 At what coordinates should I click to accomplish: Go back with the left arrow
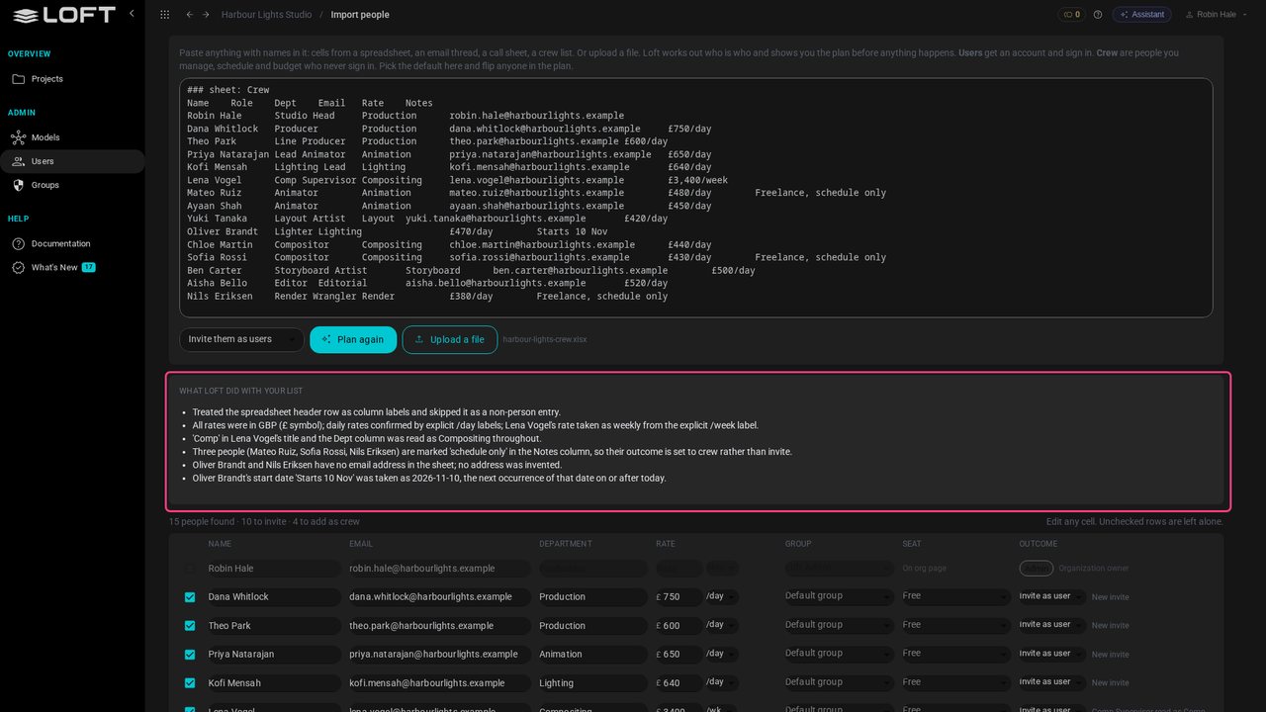[189, 15]
